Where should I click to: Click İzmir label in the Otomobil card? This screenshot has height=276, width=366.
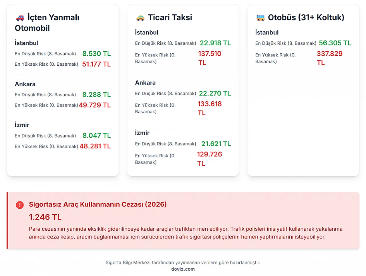click(22, 125)
